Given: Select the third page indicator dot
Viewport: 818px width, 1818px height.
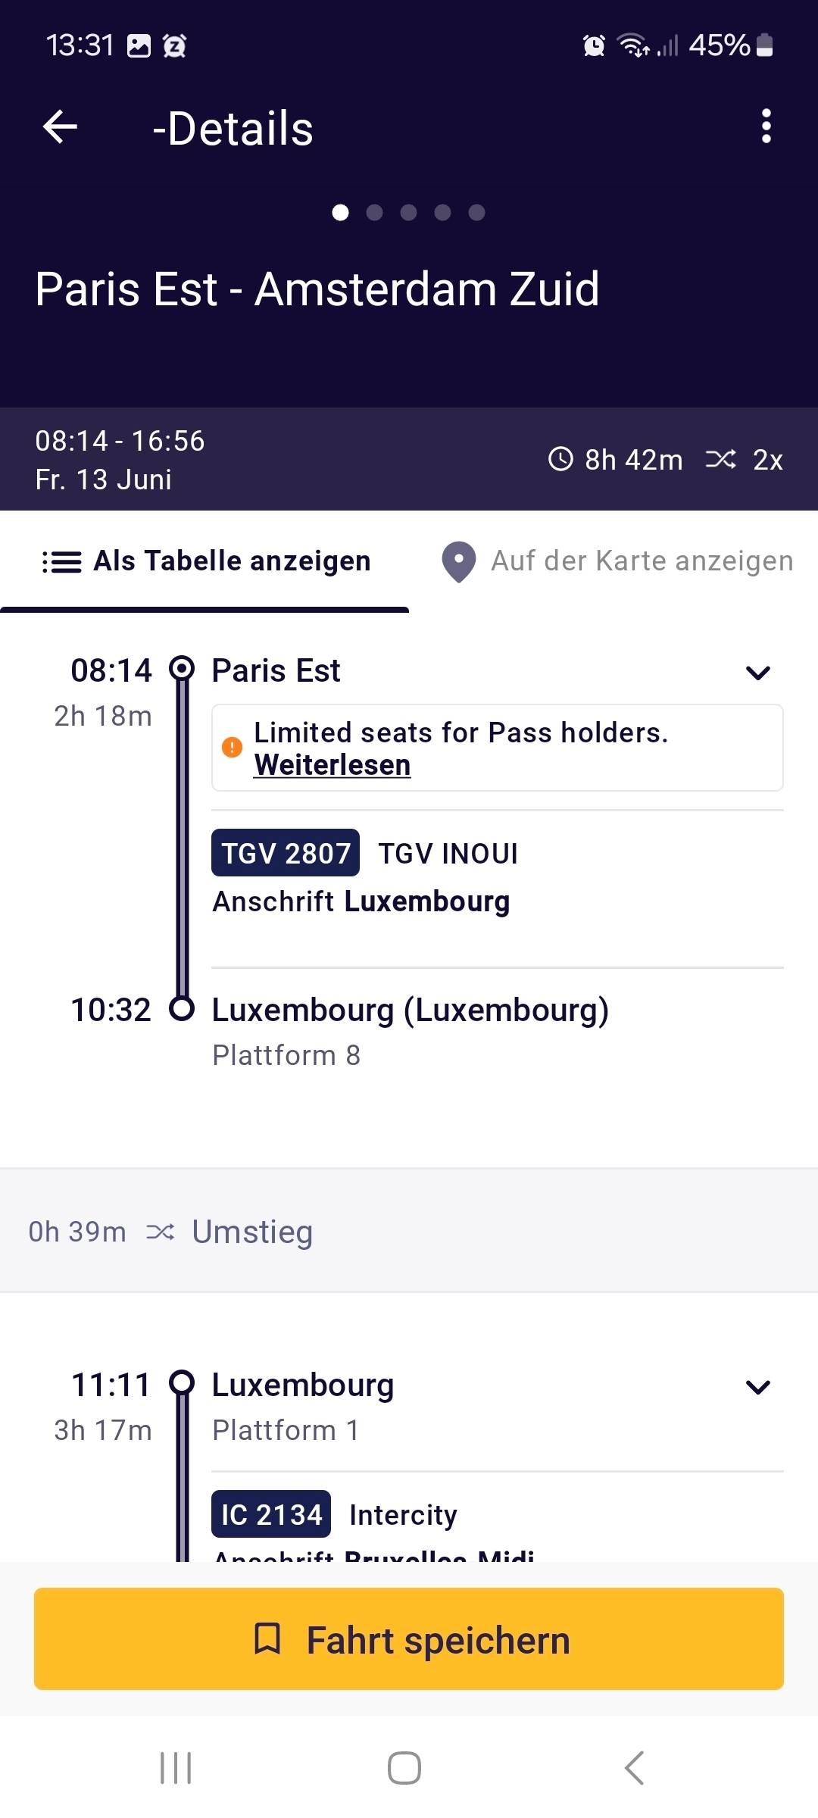Looking at the screenshot, I should pos(408,212).
